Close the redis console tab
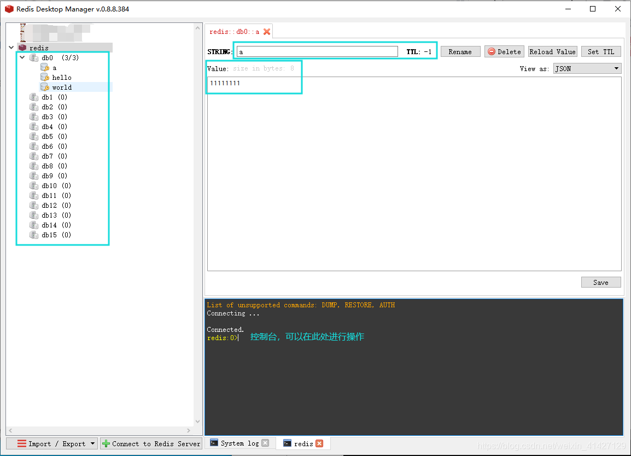The image size is (631, 456). coord(319,443)
